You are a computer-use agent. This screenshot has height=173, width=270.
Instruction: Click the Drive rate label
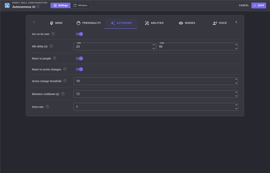click(x=37, y=107)
